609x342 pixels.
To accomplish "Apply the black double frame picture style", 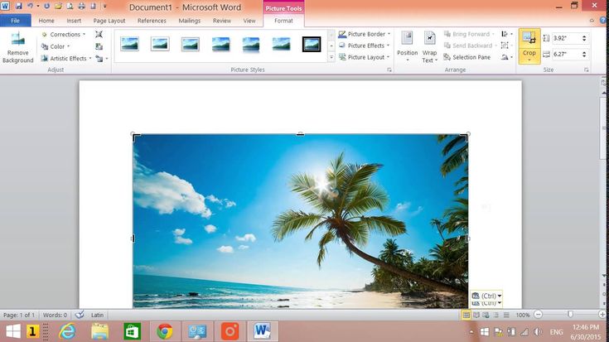I will 312,44.
